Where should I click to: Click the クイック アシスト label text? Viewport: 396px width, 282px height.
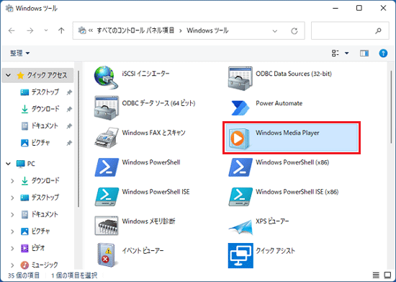point(275,251)
